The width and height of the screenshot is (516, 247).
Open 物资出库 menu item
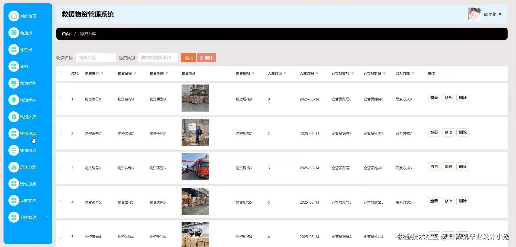[28, 134]
